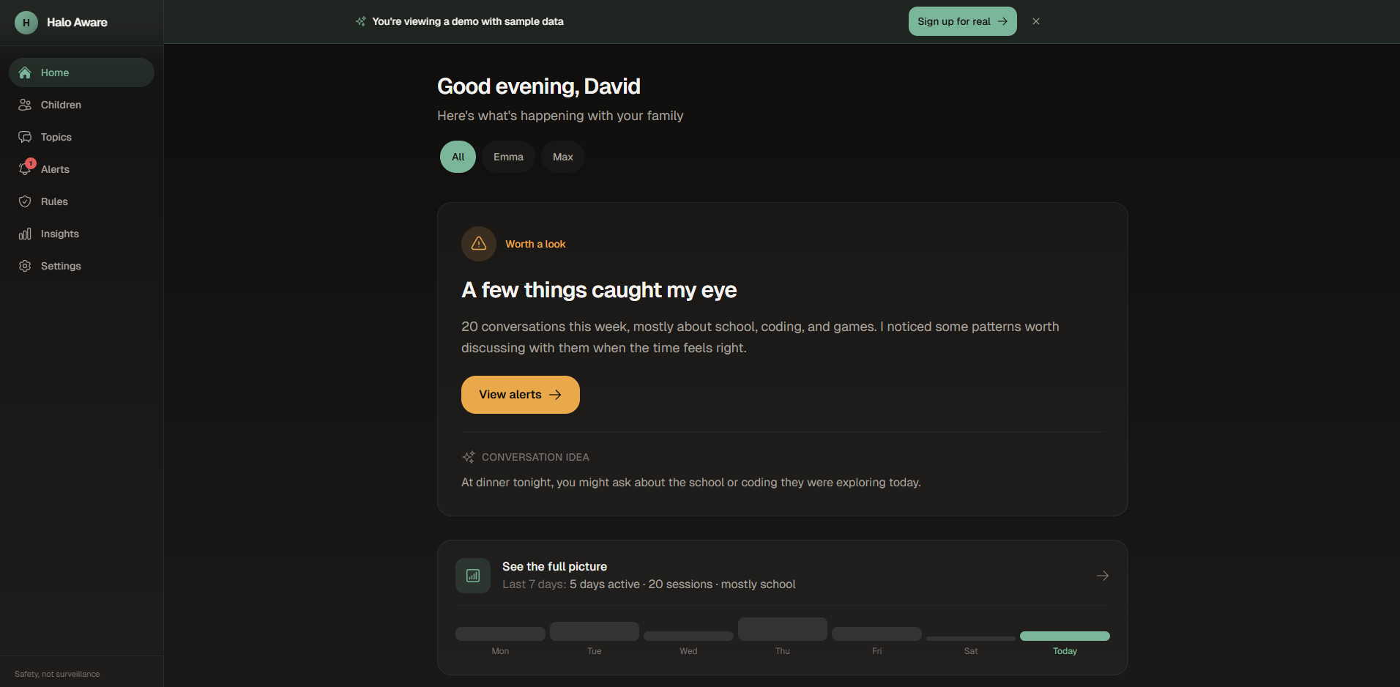Filter by Emma

[x=508, y=157]
